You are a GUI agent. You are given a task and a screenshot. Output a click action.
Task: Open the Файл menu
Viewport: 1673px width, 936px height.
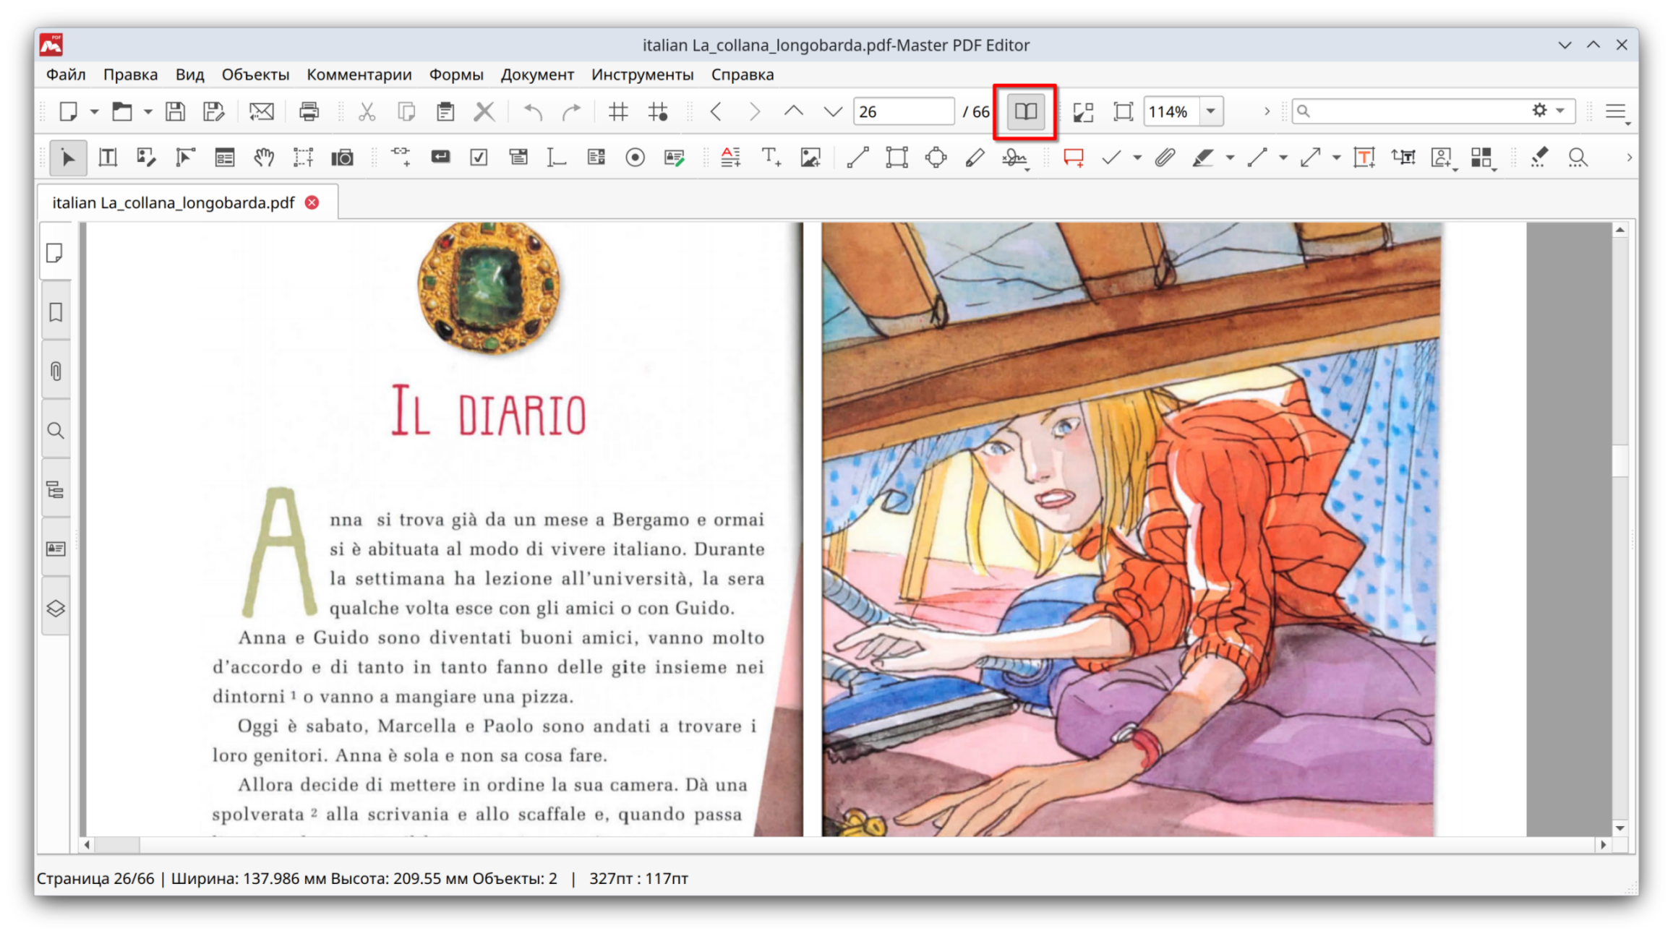click(x=66, y=74)
